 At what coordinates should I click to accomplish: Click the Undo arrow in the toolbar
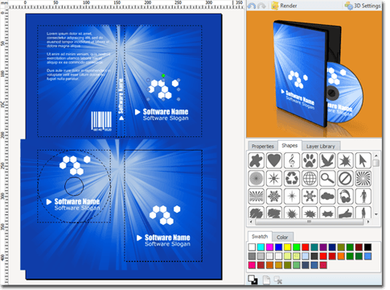(x=252, y=6)
